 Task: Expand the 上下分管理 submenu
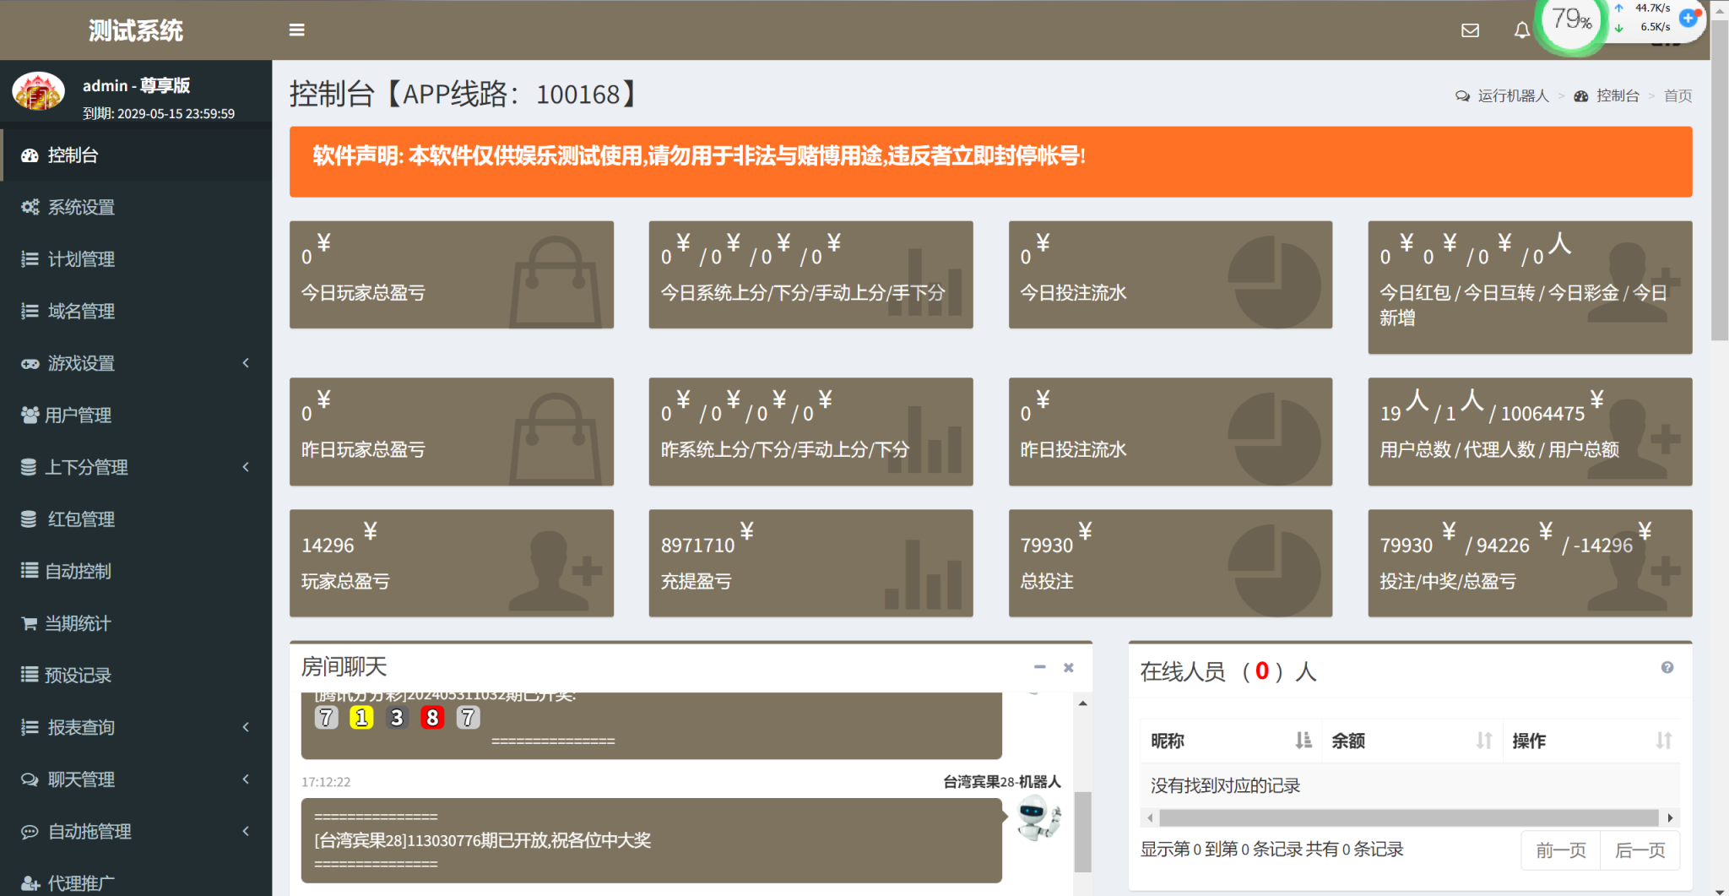(135, 467)
